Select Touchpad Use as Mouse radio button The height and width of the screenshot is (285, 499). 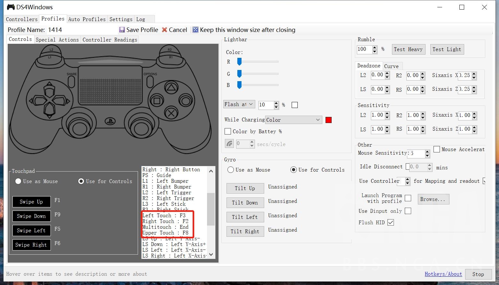(18, 181)
